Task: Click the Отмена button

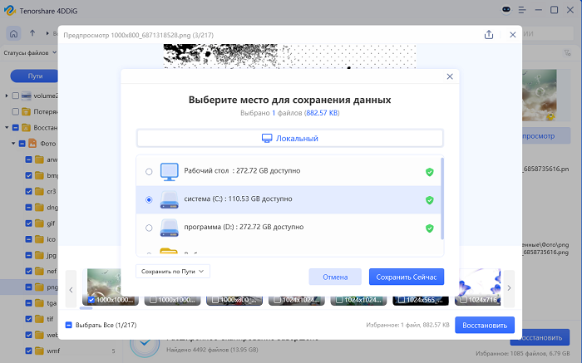Action: pyautogui.click(x=335, y=277)
